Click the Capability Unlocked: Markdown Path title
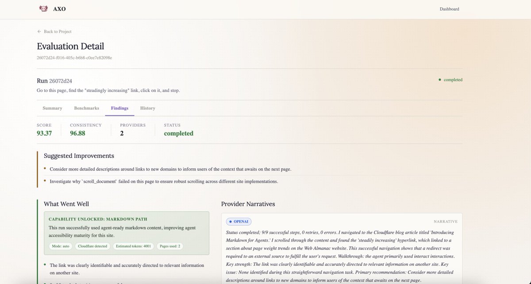The width and height of the screenshot is (531, 284). [x=98, y=219]
